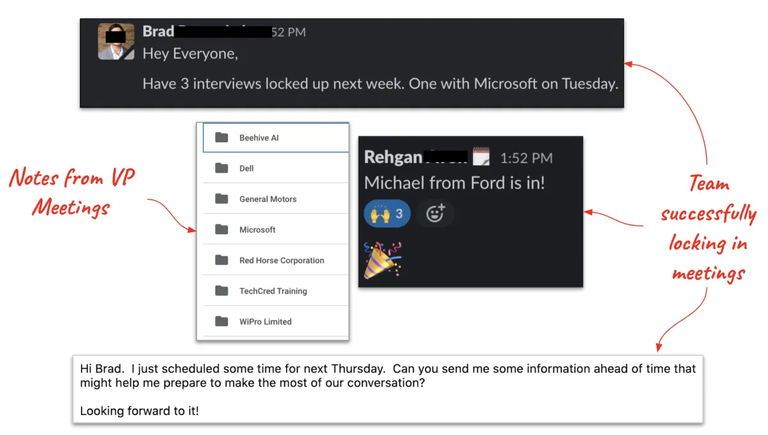The width and height of the screenshot is (768, 435).
Task: Click the Dell folder icon
Action: click(221, 168)
